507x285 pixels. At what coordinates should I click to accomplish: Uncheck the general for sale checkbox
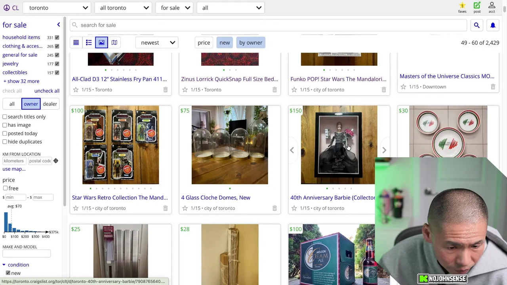click(x=57, y=55)
